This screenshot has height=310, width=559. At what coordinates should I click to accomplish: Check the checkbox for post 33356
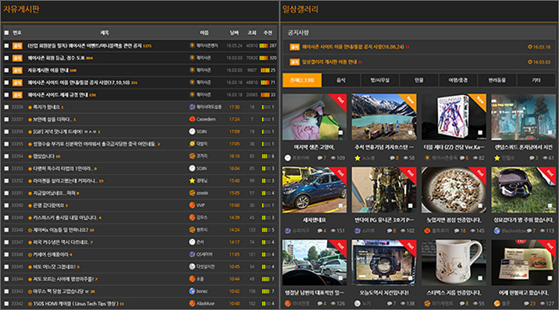click(x=6, y=132)
